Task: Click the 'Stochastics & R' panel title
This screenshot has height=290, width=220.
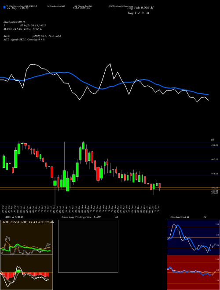Action: [180, 217]
